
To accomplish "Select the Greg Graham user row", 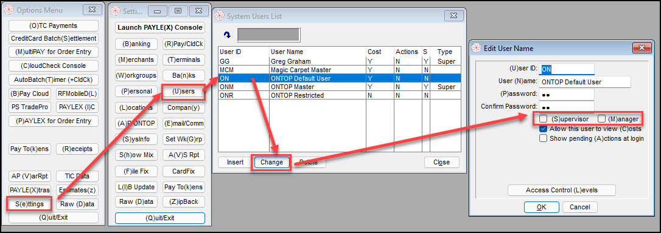I will tap(340, 61).
